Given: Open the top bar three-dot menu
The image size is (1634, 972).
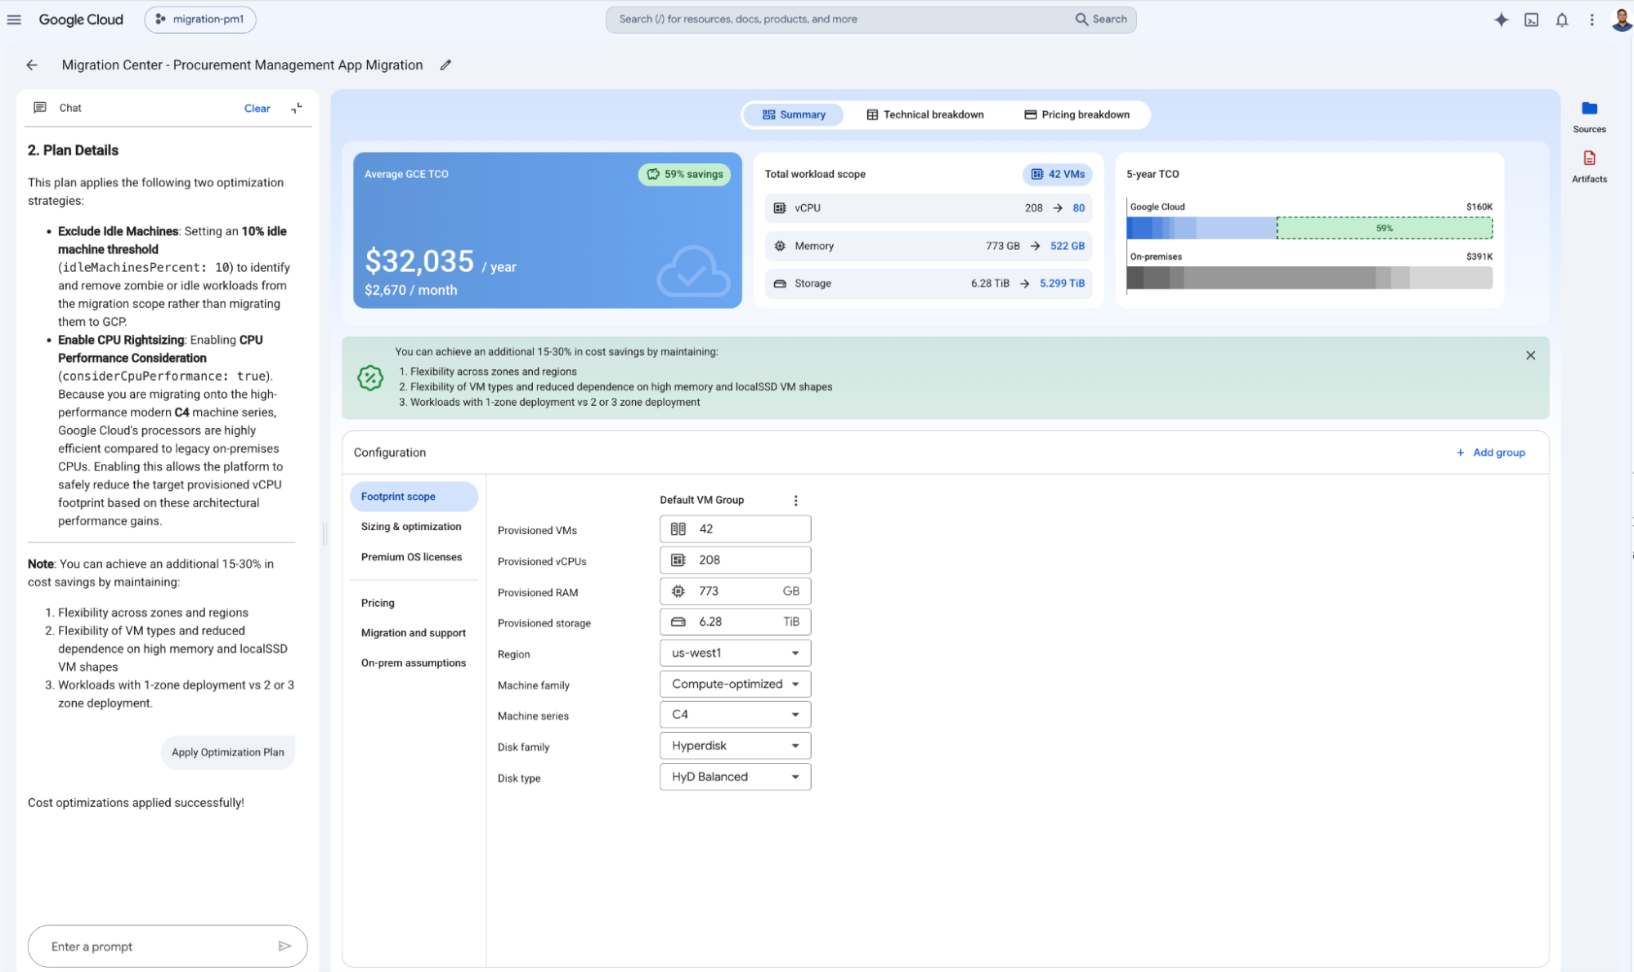Looking at the screenshot, I should coord(1591,20).
